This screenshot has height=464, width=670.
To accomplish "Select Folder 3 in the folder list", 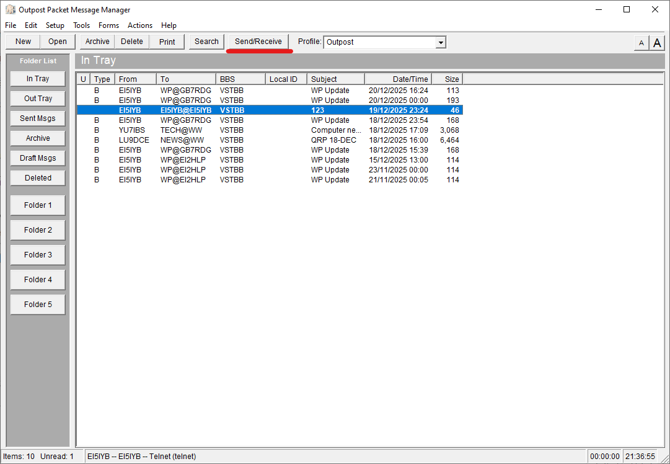I will pyautogui.click(x=38, y=255).
